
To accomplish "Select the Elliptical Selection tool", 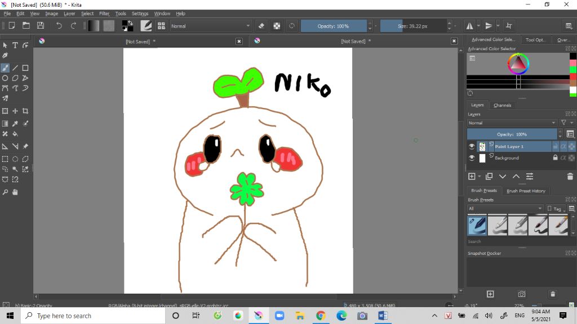I will pos(15,159).
